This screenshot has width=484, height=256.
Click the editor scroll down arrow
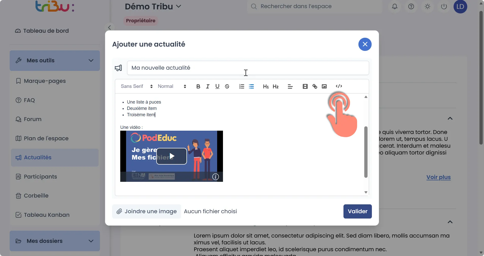tap(366, 192)
